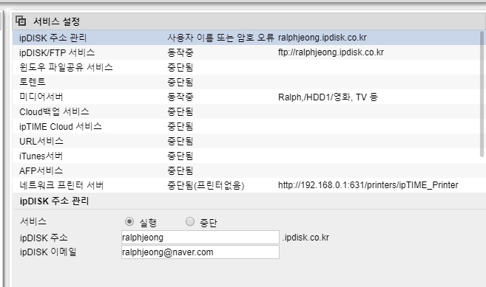This screenshot has height=287, width=486.
Task: Click the ipDISK 이메일 input field
Action: pyautogui.click(x=200, y=252)
